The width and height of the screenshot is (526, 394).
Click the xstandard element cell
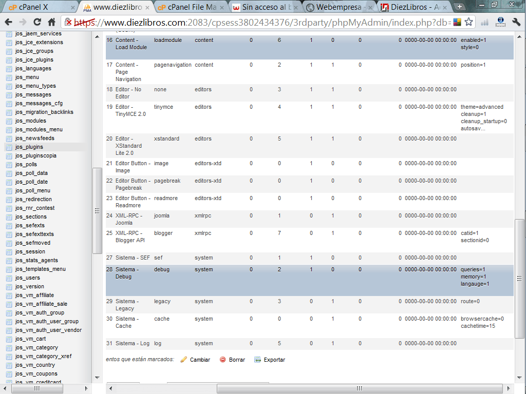coord(166,139)
